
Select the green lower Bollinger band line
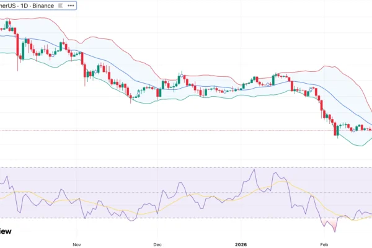tap(186, 94)
